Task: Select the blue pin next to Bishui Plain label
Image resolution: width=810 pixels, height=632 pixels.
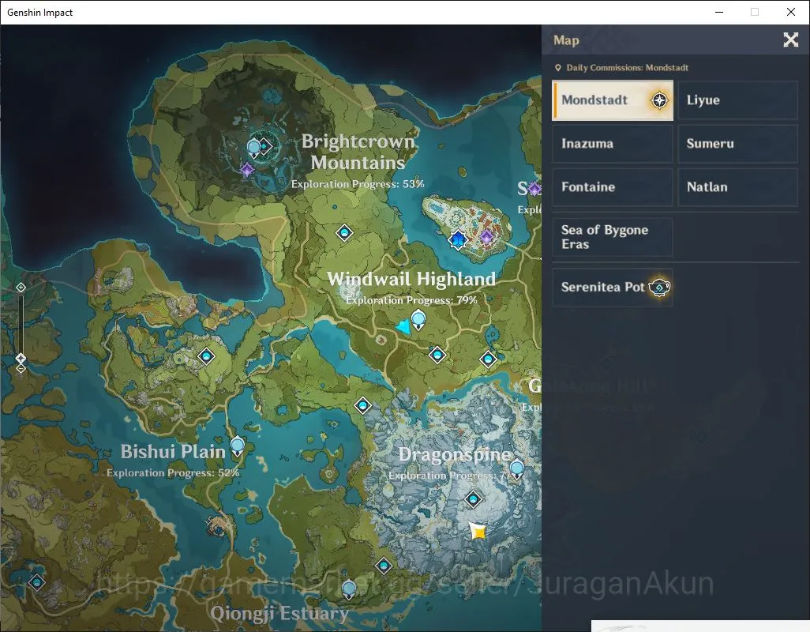Action: point(237,446)
